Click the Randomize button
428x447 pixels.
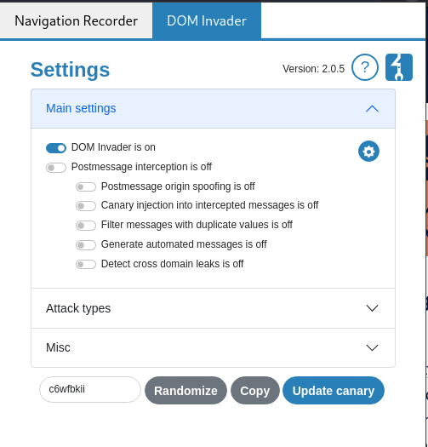(185, 391)
